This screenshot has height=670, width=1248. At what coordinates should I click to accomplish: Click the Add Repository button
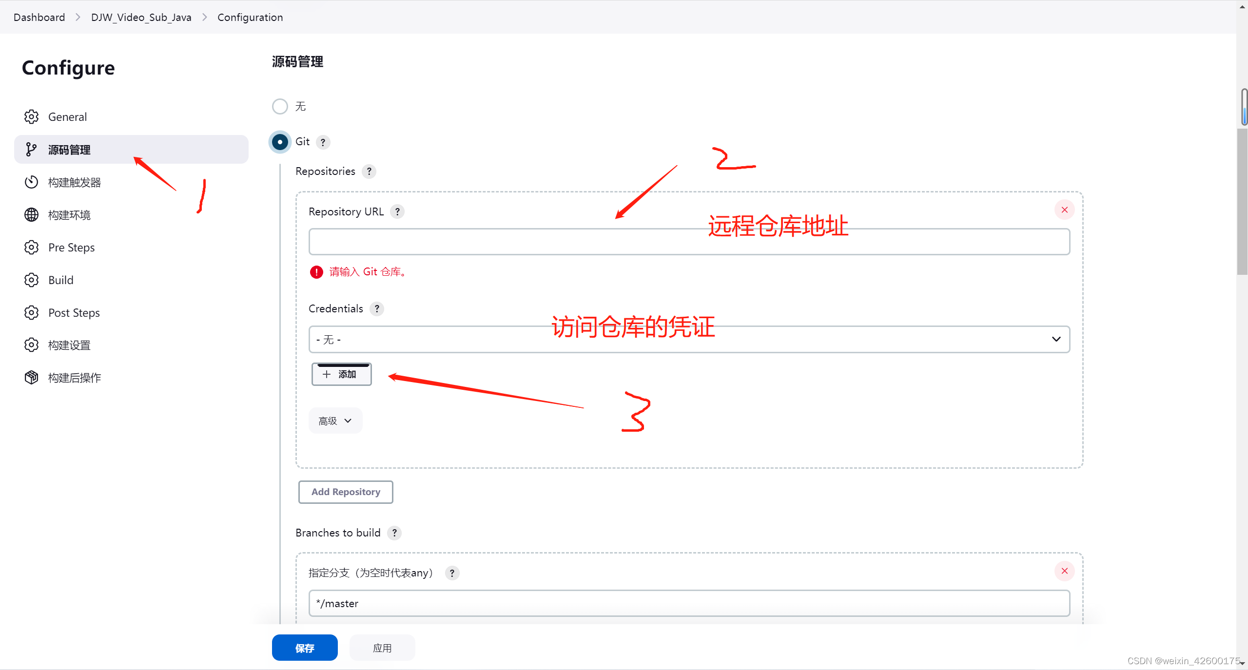tap(346, 492)
